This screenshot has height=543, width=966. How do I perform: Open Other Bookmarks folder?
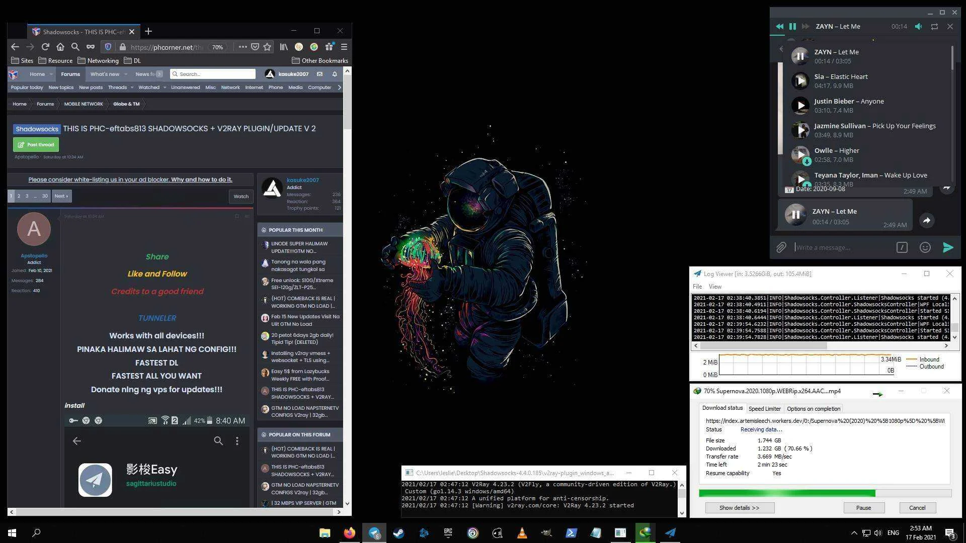click(x=320, y=61)
